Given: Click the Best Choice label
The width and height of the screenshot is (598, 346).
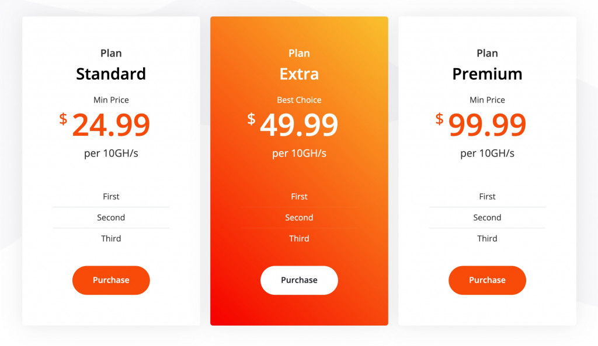Looking at the screenshot, I should click(299, 100).
